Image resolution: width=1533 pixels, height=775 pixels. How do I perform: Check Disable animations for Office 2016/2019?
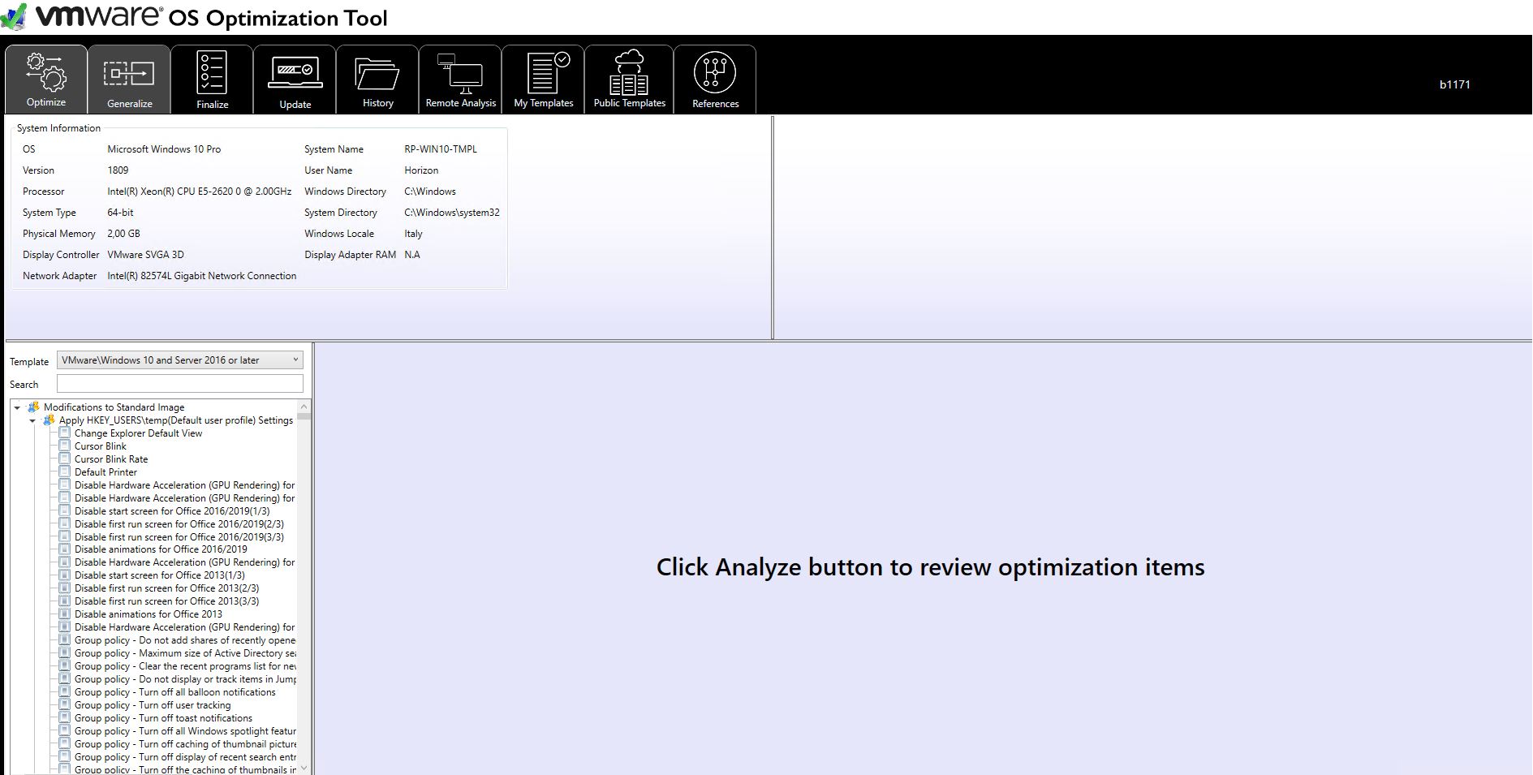(65, 549)
